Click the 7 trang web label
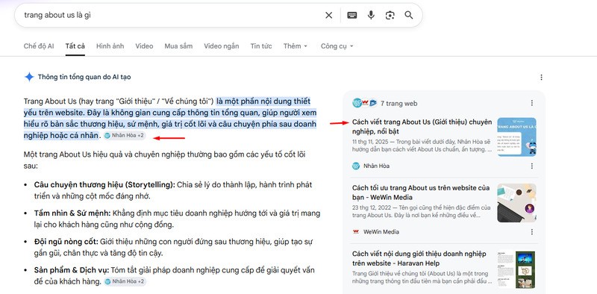Screen dimensions: 597x294 (399, 103)
